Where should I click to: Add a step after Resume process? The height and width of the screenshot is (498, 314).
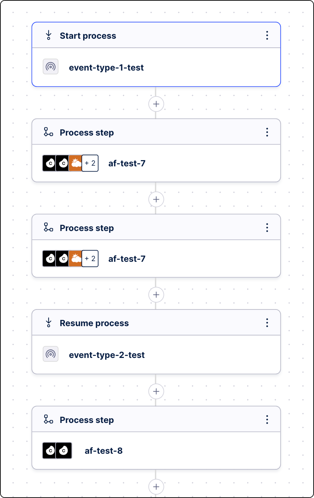pos(156,391)
